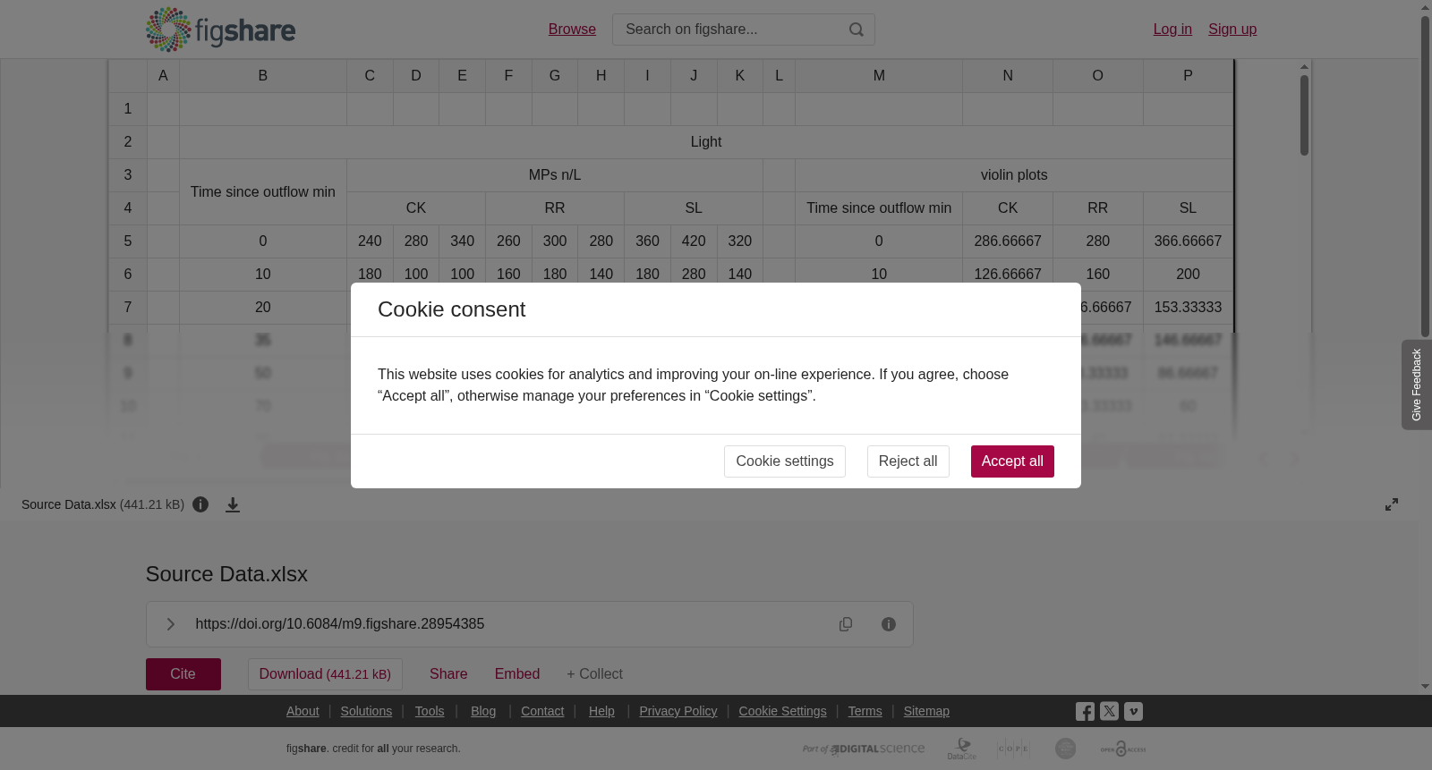Click the Cite button
Image resolution: width=1432 pixels, height=770 pixels.
183,674
